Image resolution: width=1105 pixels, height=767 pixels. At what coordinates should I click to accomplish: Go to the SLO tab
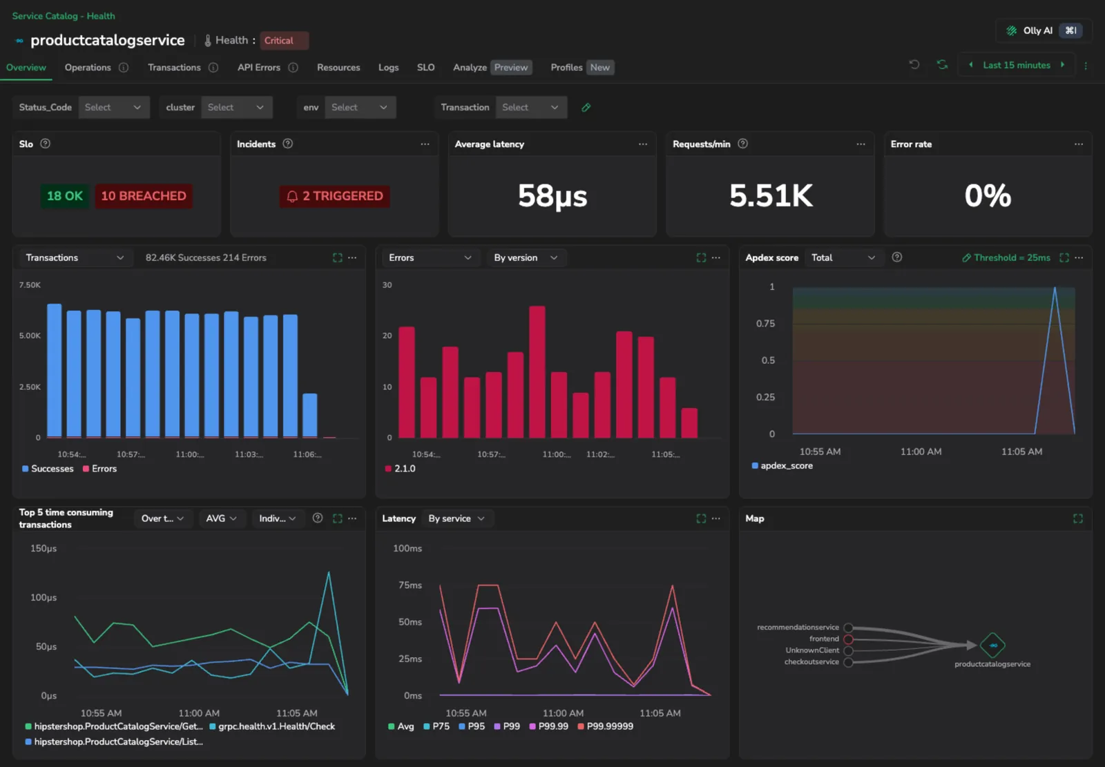click(425, 68)
